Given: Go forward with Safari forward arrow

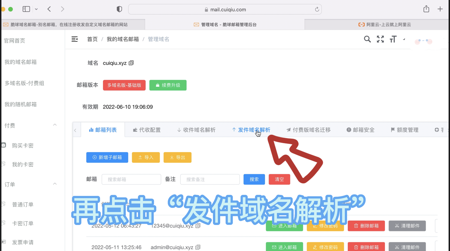Looking at the screenshot, I should 63,9.
